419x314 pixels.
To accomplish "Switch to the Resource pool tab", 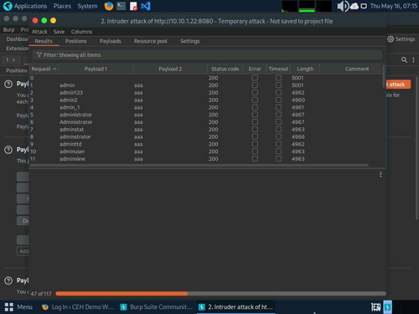I will point(151,41).
